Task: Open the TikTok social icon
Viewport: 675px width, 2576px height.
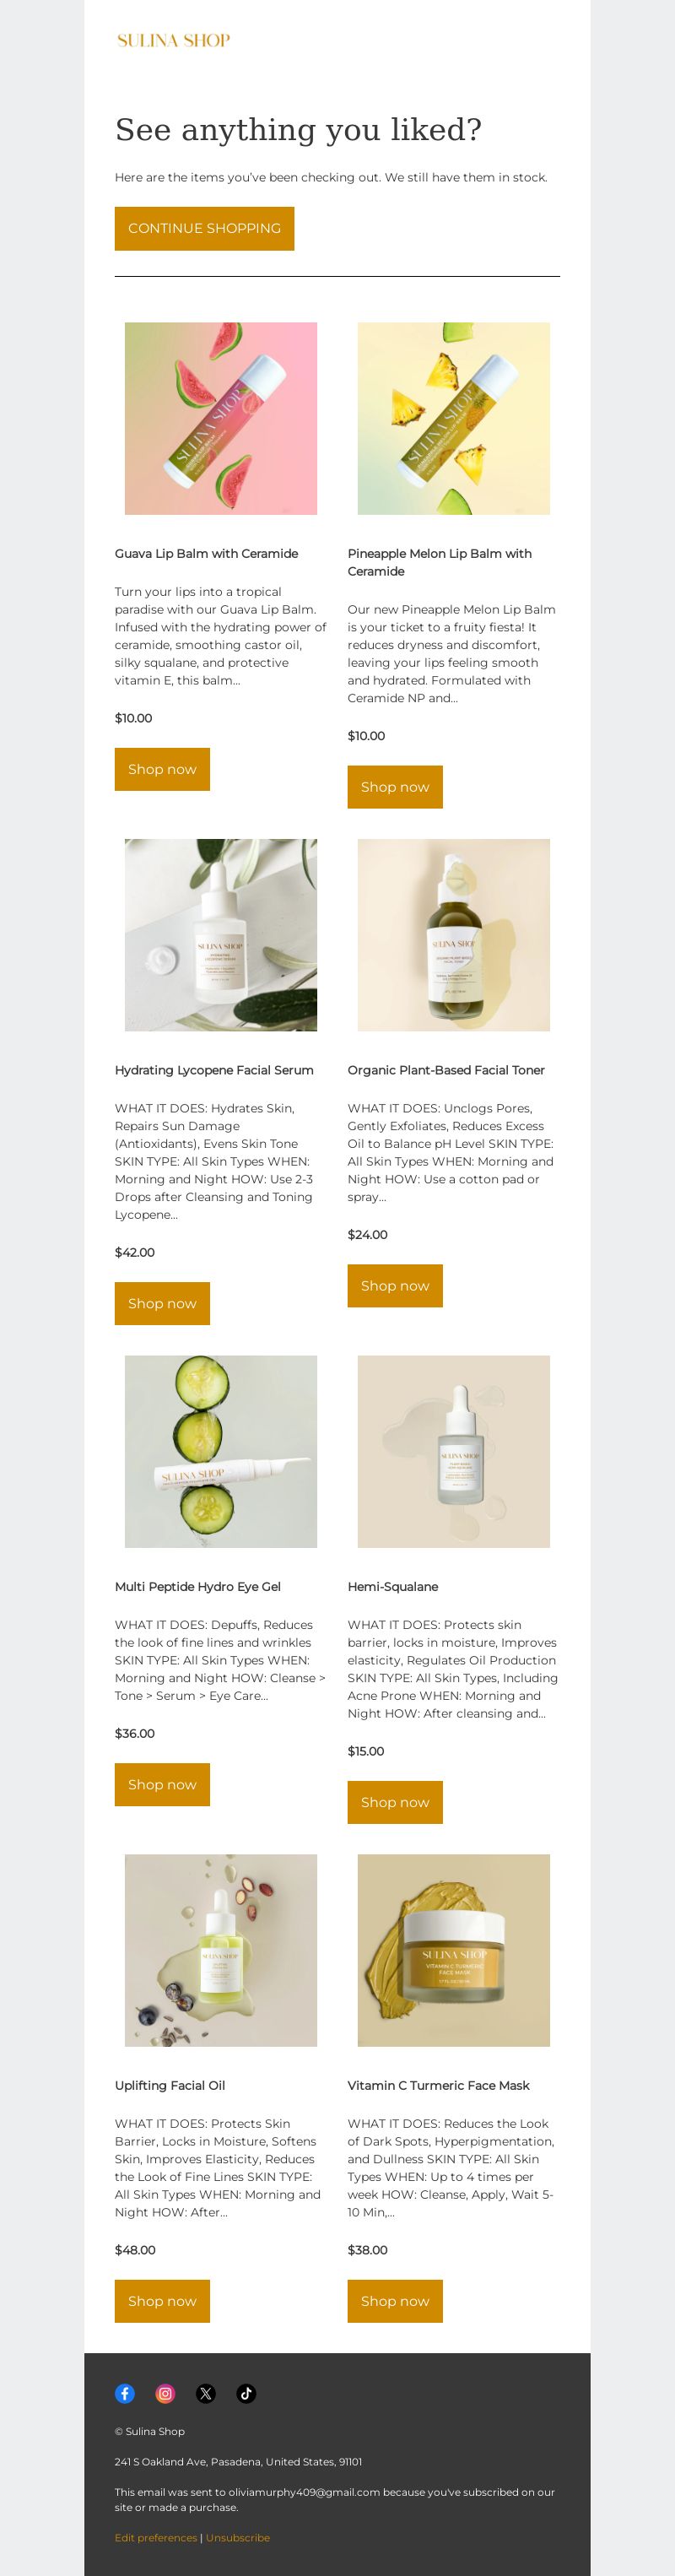Action: coord(246,2393)
